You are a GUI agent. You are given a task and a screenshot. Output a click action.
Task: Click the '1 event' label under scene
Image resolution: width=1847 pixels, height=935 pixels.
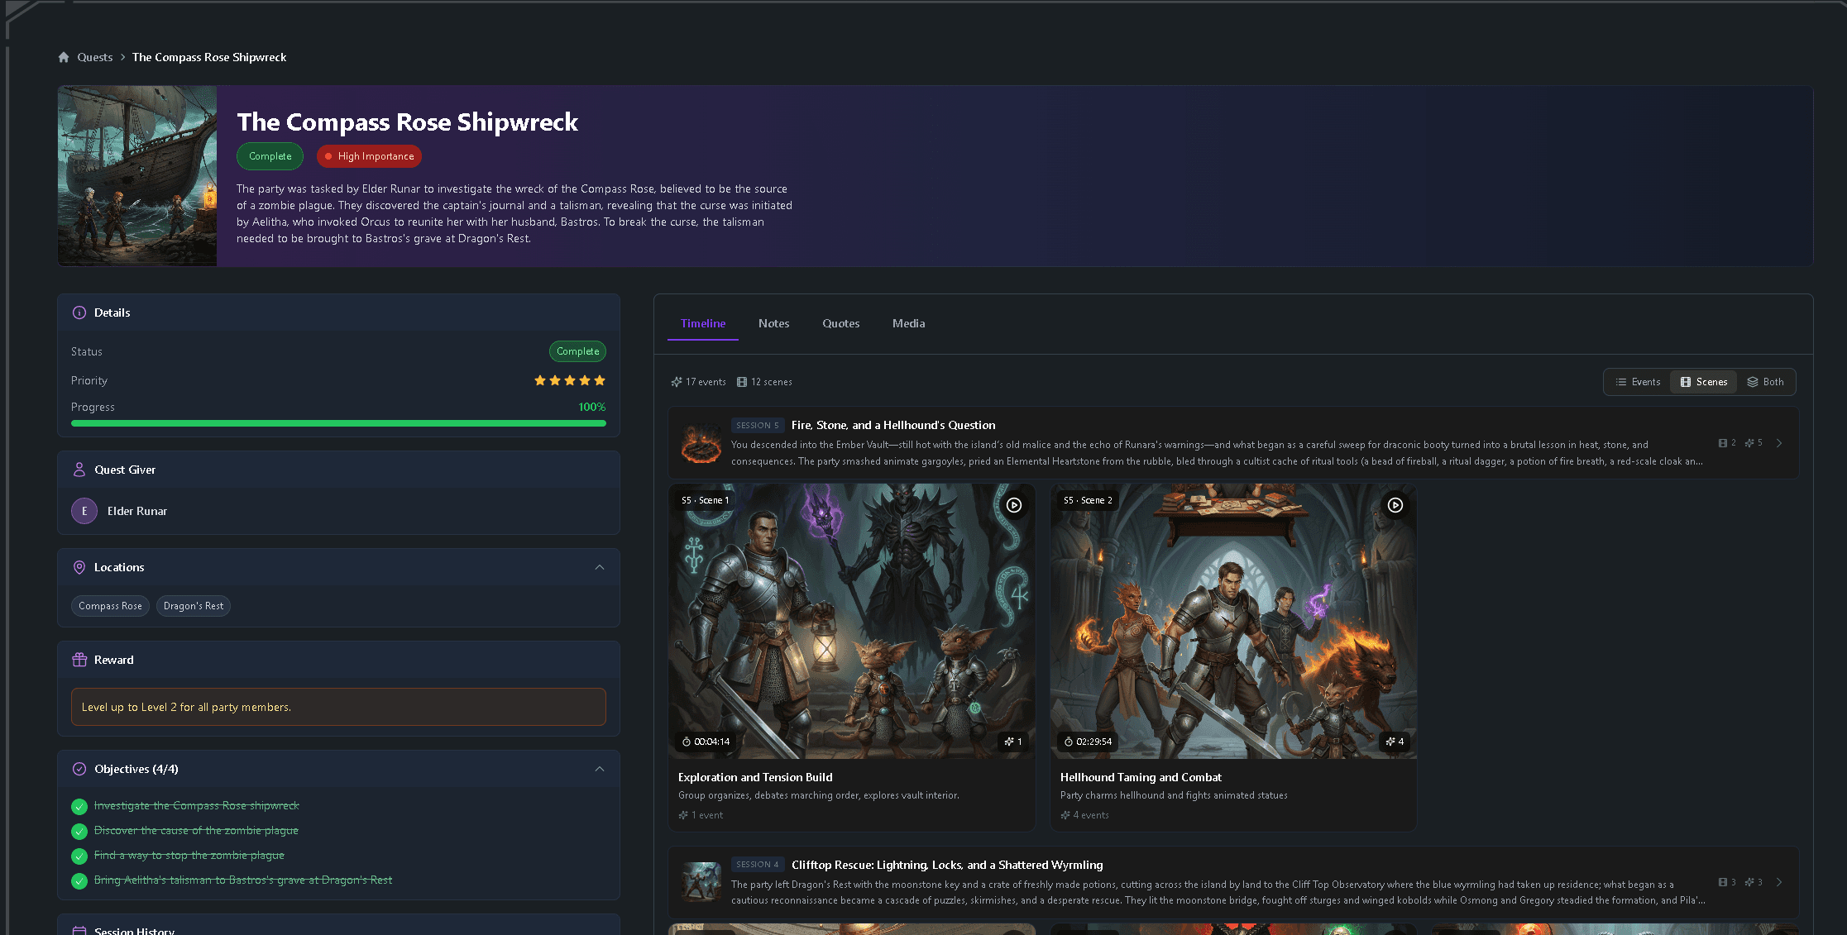tap(701, 815)
